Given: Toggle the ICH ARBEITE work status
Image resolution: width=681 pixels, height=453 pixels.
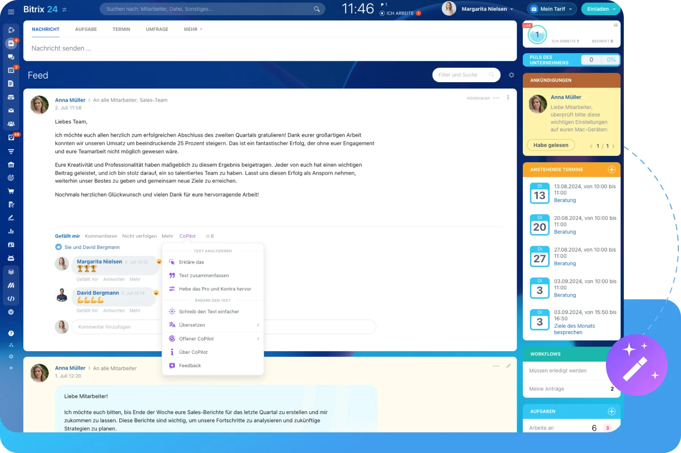Looking at the screenshot, I should click(399, 13).
